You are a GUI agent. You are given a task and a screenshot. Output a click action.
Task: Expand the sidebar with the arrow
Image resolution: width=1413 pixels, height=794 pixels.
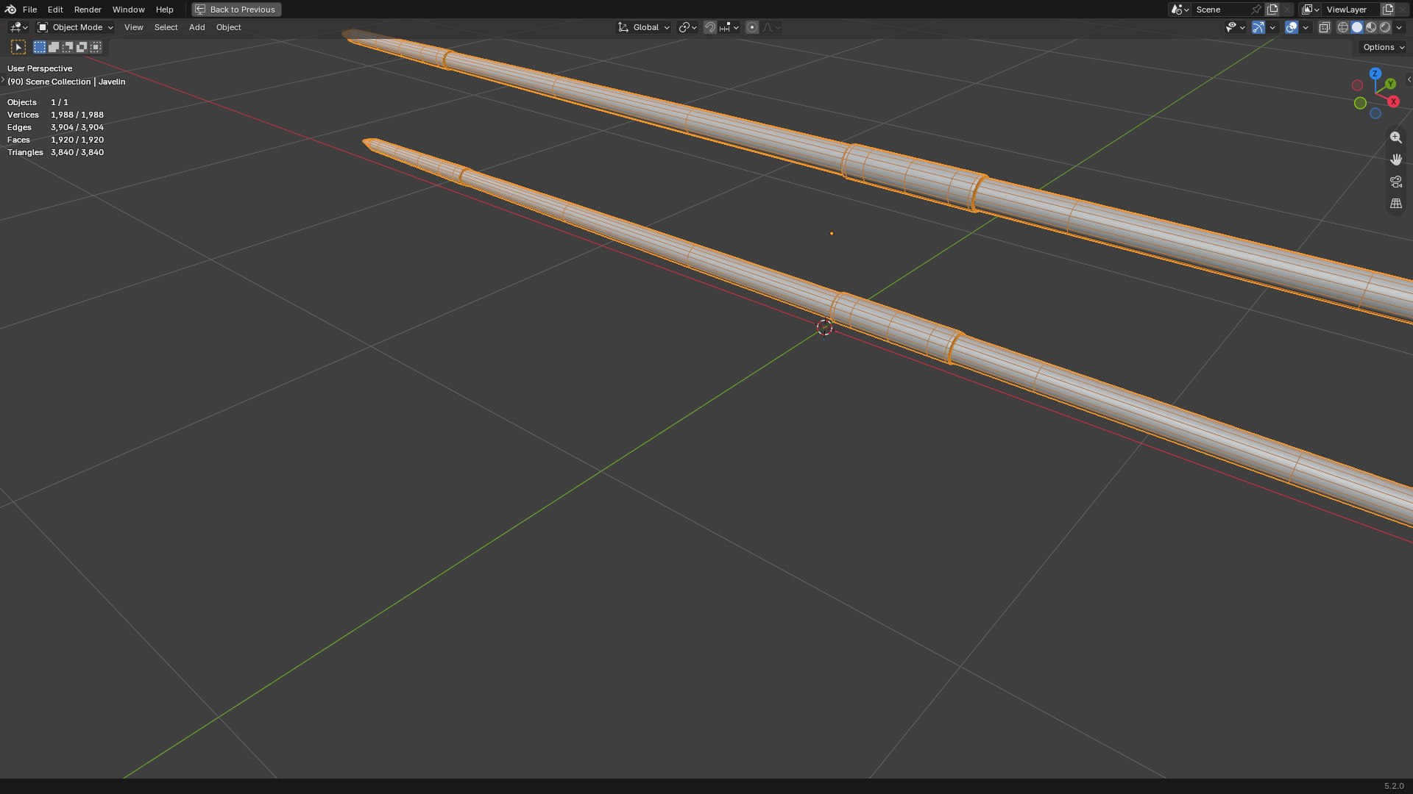1409,79
